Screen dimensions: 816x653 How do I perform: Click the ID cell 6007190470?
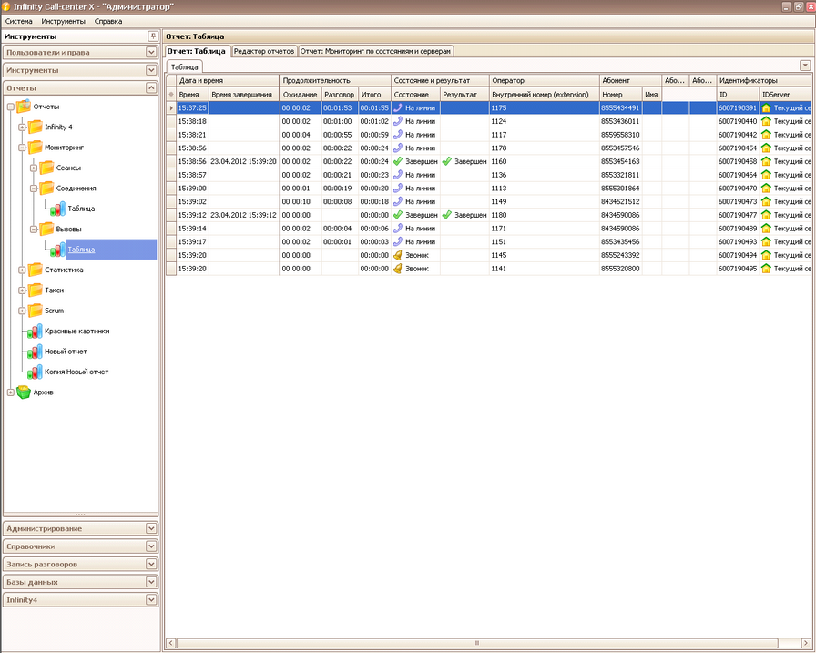(738, 188)
